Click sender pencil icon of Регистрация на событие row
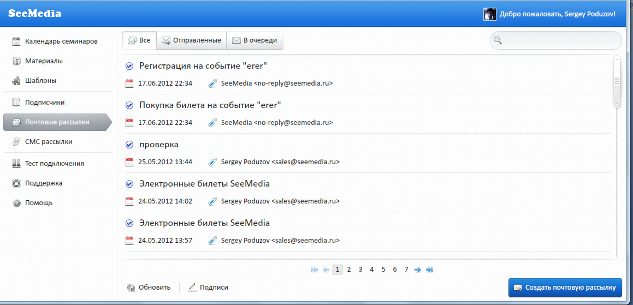Image resolution: width=633 pixels, height=305 pixels. coord(212,83)
